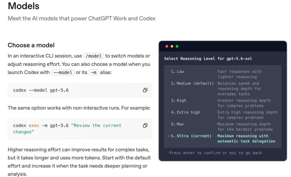Screen dimensions: 291x177
Task: Click 'Maximum reasoning with automatic task delegation' text
Action: pyautogui.click(x=246, y=139)
